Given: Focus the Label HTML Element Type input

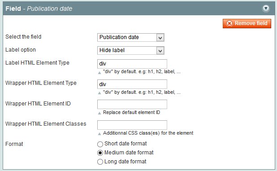Looking at the screenshot, I should point(132,64).
